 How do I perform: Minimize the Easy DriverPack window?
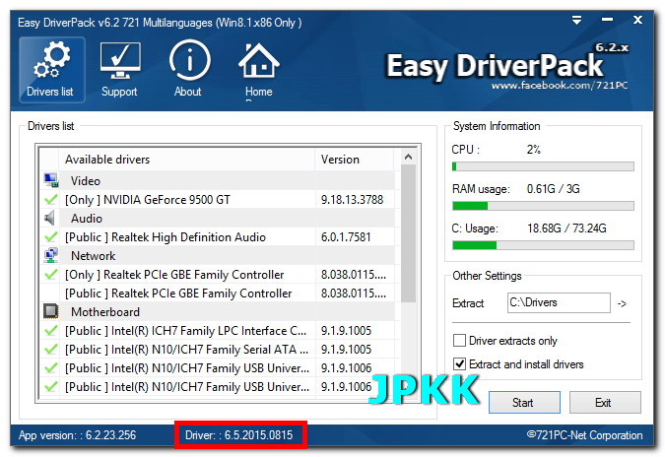click(607, 20)
